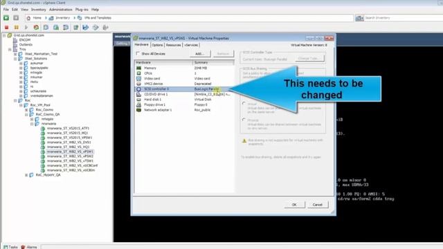The image size is (443, 249).
Task: Click the Search Inventory field
Action: 404,18
